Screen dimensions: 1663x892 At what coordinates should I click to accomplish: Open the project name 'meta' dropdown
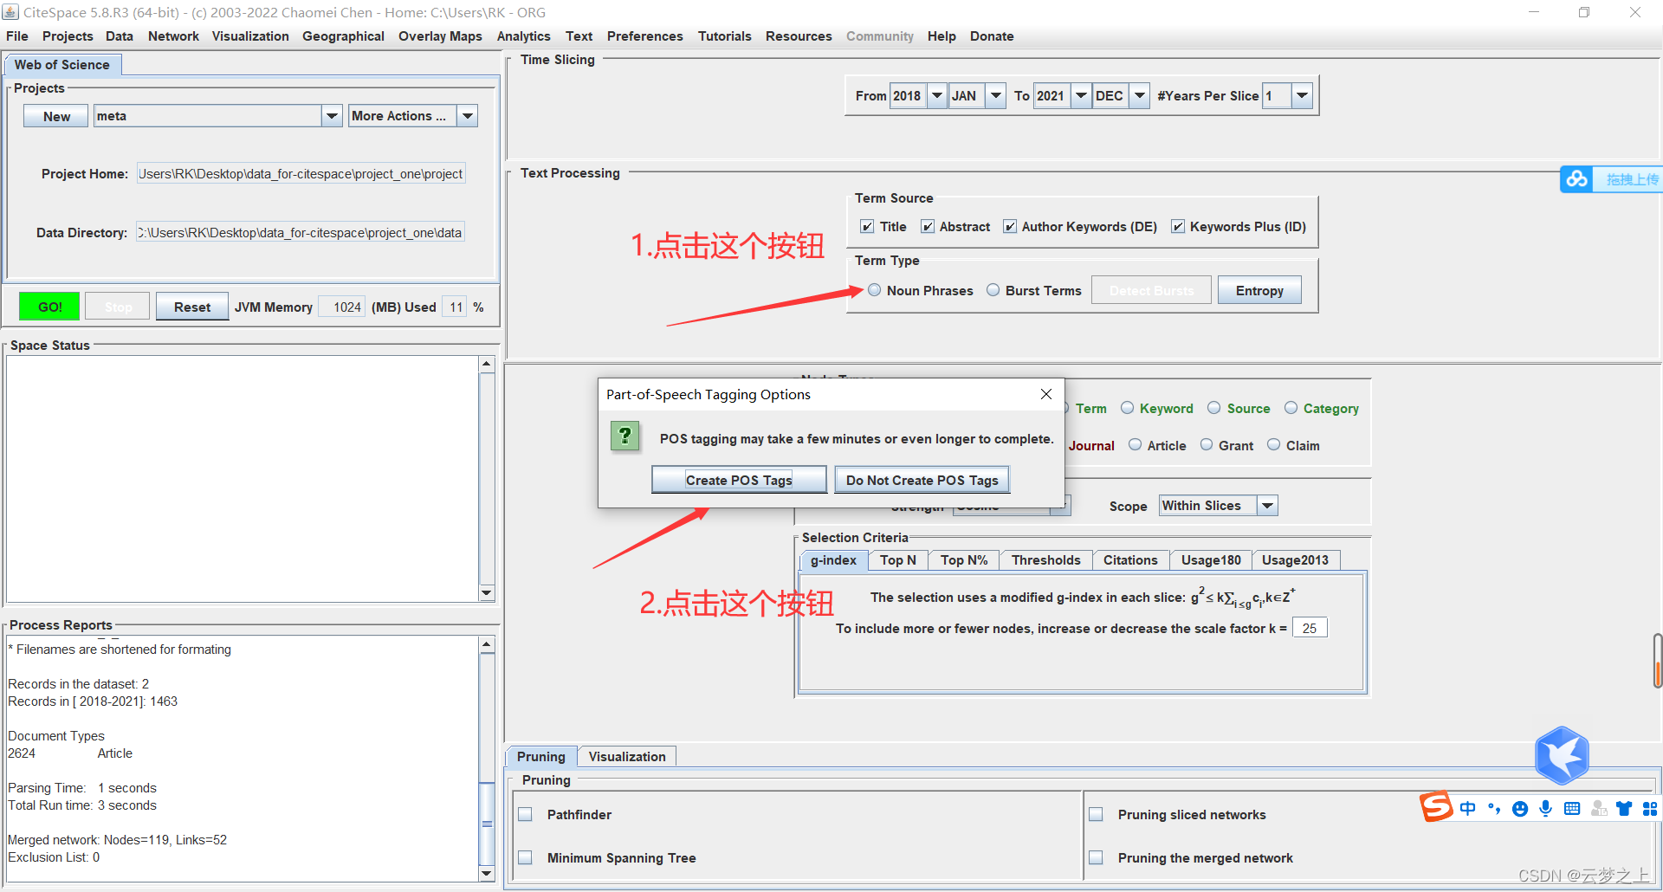tap(332, 116)
